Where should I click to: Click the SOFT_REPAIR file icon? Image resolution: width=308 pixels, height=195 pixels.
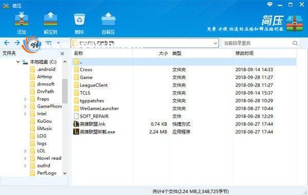click(x=76, y=116)
